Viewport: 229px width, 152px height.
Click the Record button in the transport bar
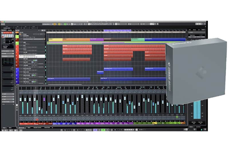click(107, 130)
